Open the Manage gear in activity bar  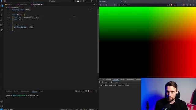2,106
